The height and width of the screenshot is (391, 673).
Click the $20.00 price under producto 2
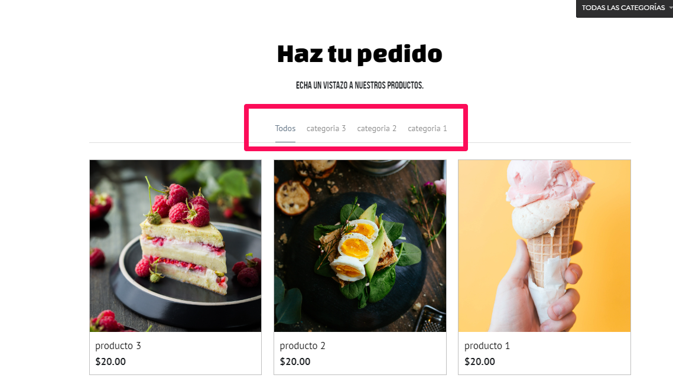295,362
